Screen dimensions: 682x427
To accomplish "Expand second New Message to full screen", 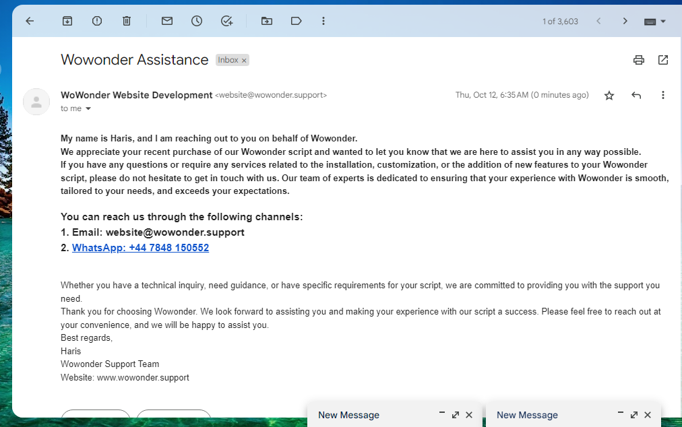I will point(634,415).
